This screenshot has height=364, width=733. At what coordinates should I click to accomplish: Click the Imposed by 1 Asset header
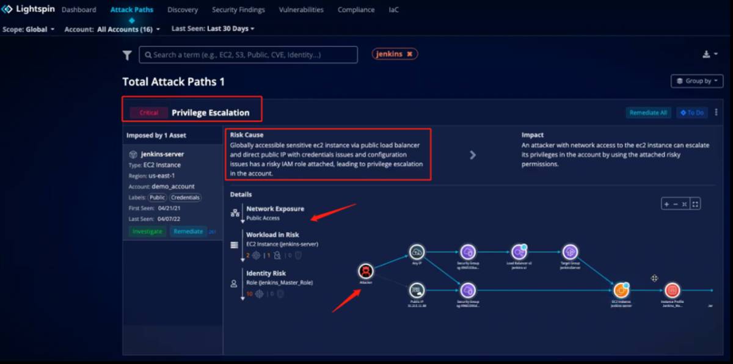[x=156, y=135]
